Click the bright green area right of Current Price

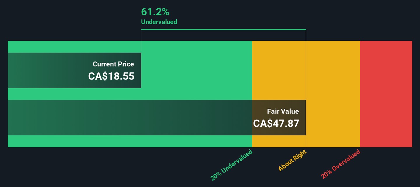click(x=196, y=70)
